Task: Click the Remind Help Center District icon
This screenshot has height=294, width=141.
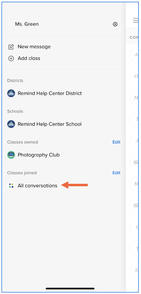Action: click(11, 93)
